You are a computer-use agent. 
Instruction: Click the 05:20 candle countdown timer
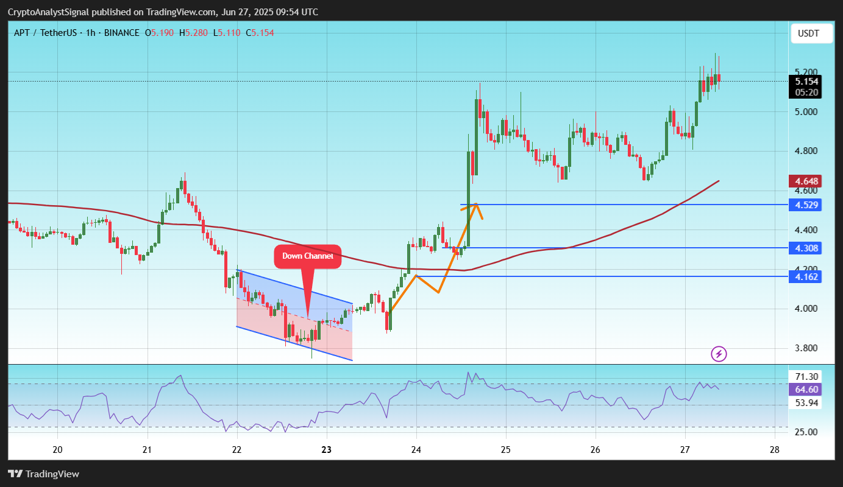point(806,93)
